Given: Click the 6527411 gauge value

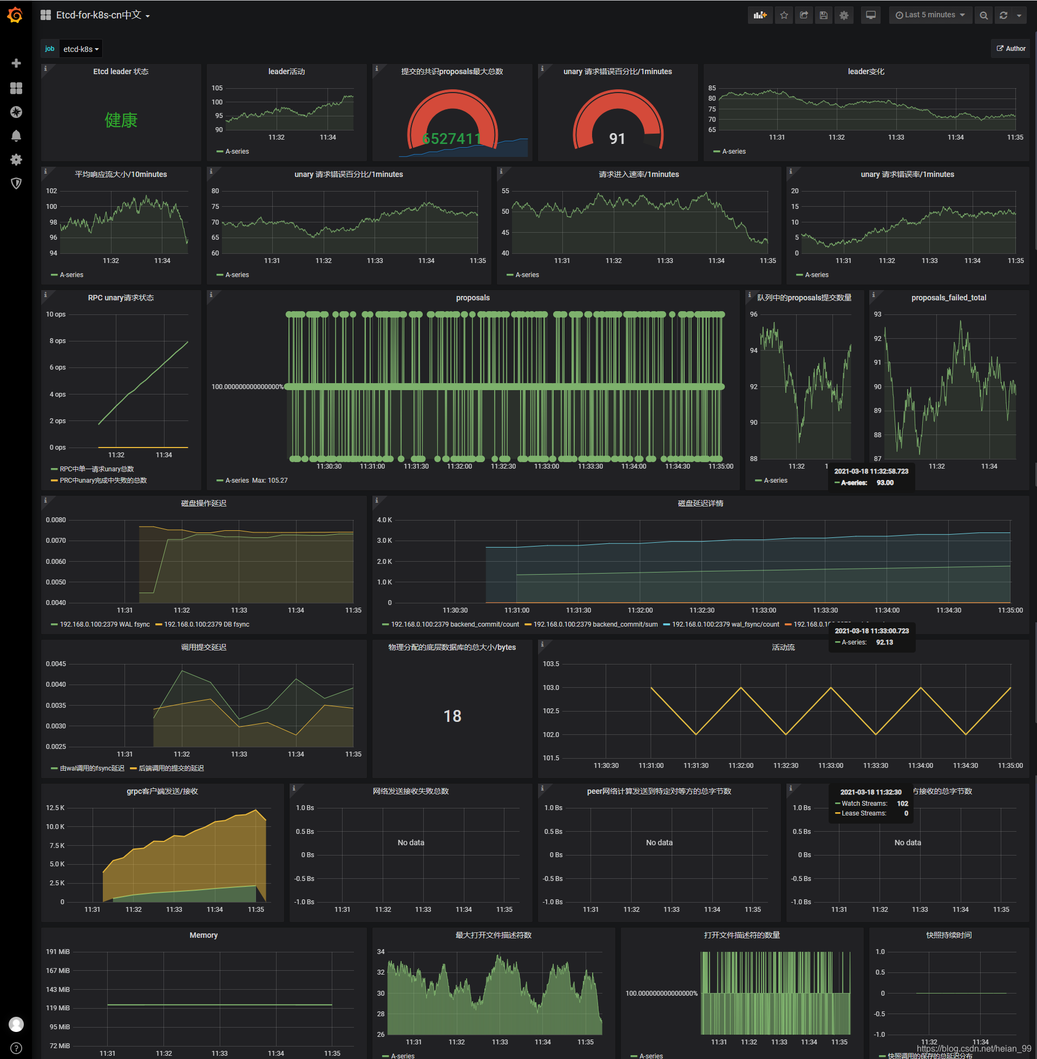Looking at the screenshot, I should pos(452,139).
